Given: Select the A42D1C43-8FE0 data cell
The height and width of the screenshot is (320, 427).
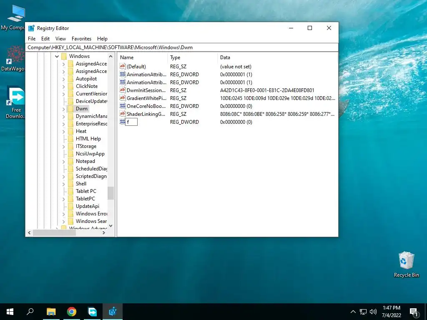Looking at the screenshot, I should pos(267,90).
